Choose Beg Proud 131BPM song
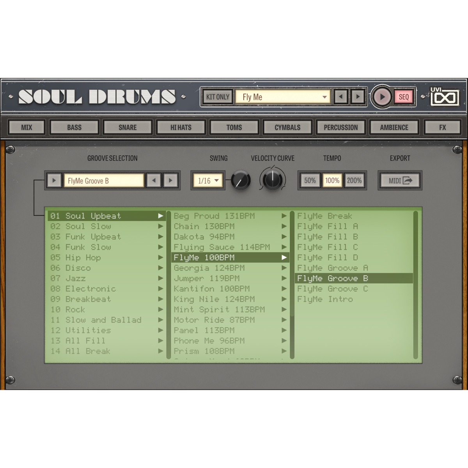This screenshot has width=468, height=468. pos(230,216)
